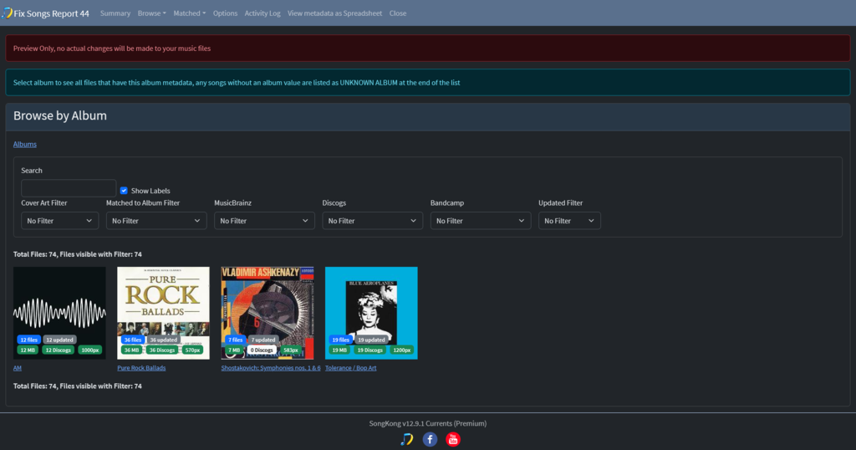The image size is (856, 450).
Task: Open the Cover Art Filter dropdown
Action: 59,221
